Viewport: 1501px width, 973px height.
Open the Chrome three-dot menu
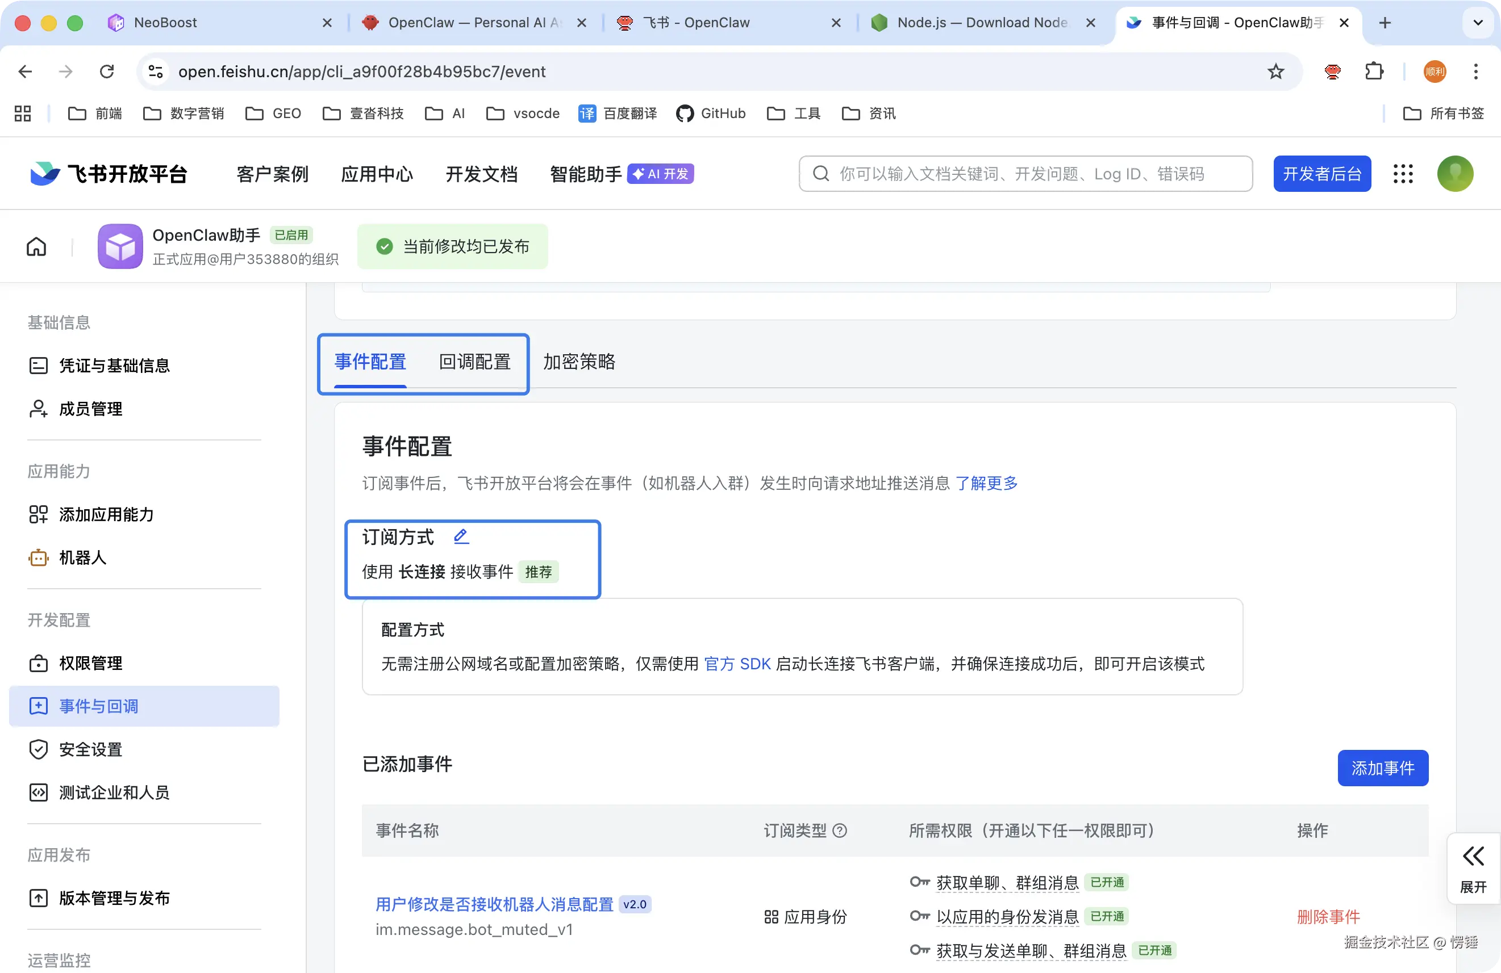(1475, 71)
